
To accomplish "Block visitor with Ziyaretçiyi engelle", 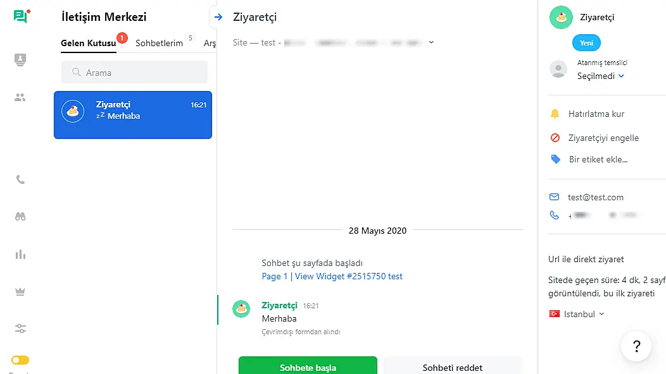I will 603,138.
